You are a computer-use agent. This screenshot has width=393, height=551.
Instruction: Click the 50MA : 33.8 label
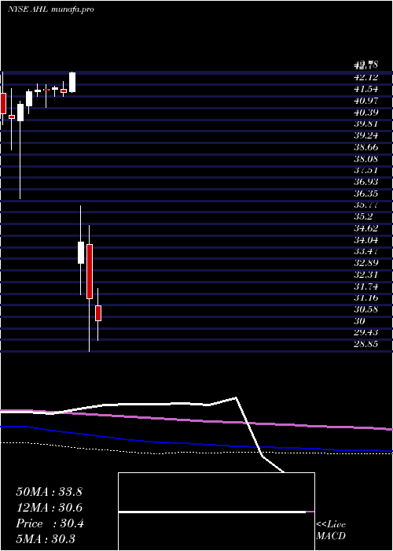click(x=49, y=492)
